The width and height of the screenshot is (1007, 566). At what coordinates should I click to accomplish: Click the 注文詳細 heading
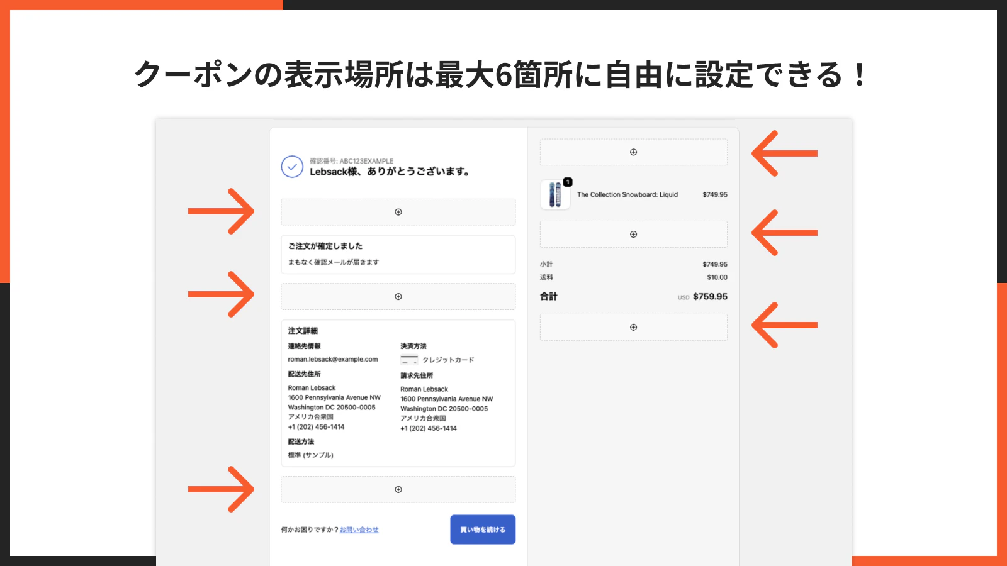tap(303, 331)
